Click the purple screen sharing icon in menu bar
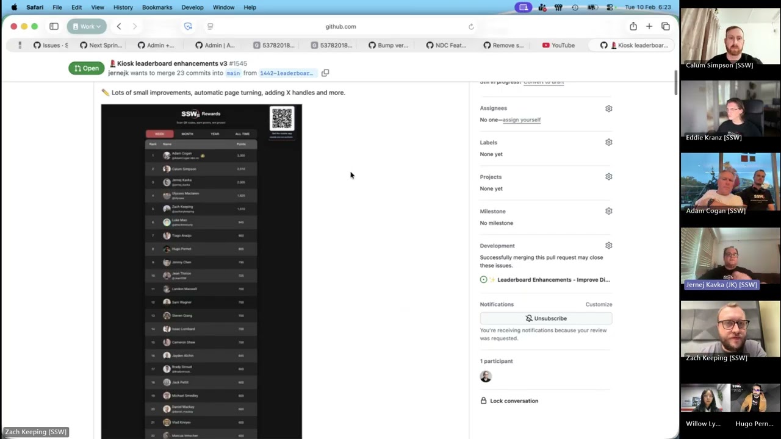The height and width of the screenshot is (439, 781). pos(524,7)
